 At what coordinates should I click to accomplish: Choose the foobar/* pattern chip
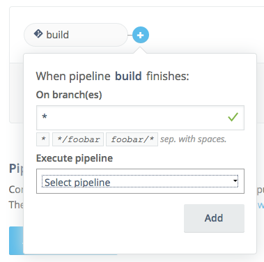click(x=132, y=139)
